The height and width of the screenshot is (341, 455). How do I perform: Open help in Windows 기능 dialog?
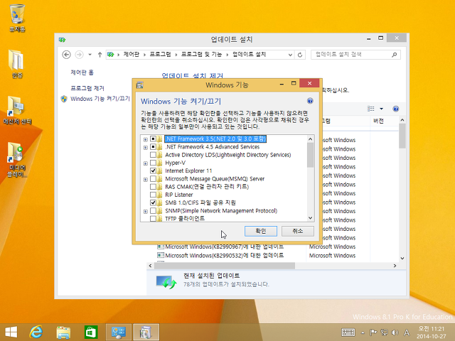click(x=310, y=101)
